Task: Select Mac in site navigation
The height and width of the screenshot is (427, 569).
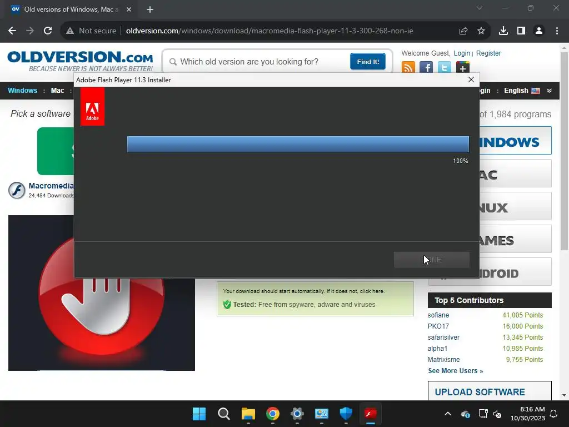Action: tap(57, 91)
